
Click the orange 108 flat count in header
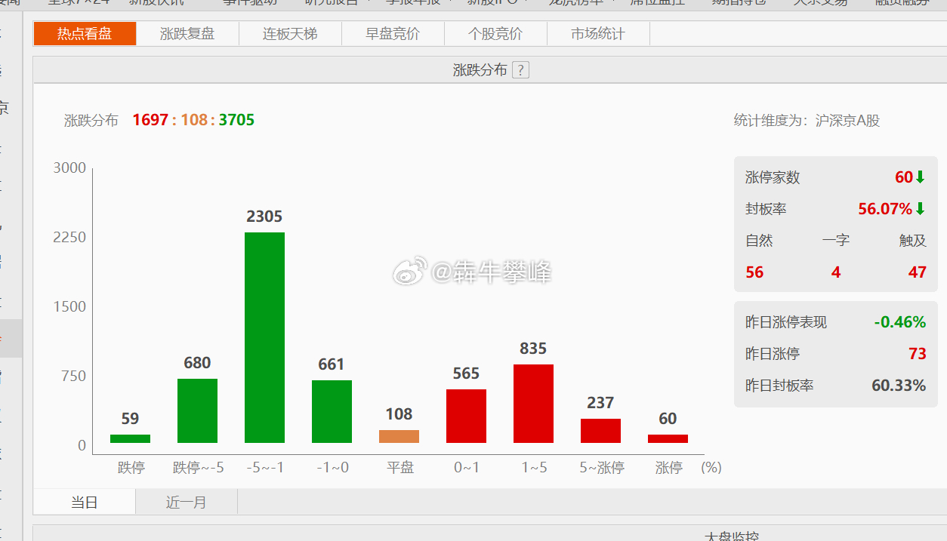pos(194,120)
